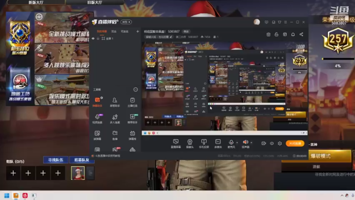Add a new scene with the plus button
Image resolution: width=355 pixels, height=200 pixels.
(x=138, y=32)
